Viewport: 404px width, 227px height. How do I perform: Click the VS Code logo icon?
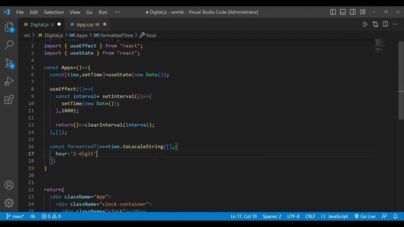pyautogui.click(x=7, y=12)
